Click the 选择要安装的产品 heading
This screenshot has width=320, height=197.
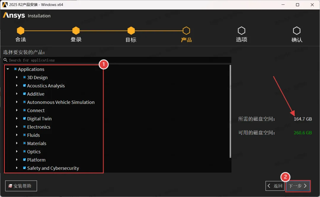pos(24,52)
